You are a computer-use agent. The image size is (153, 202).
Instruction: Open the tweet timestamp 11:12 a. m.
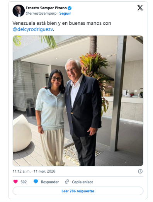coord(22,171)
